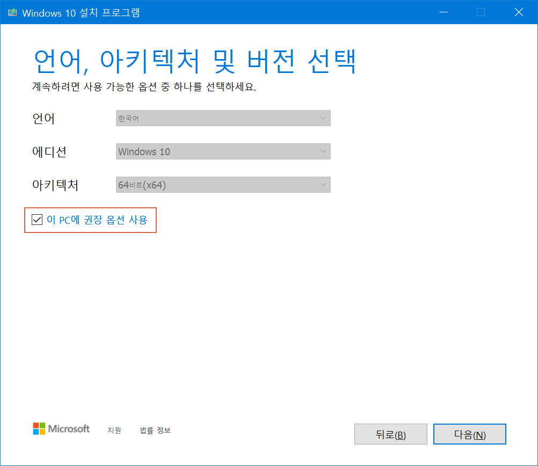The height and width of the screenshot is (466, 538).
Task: Click the 에디션 field label
Action: point(49,152)
